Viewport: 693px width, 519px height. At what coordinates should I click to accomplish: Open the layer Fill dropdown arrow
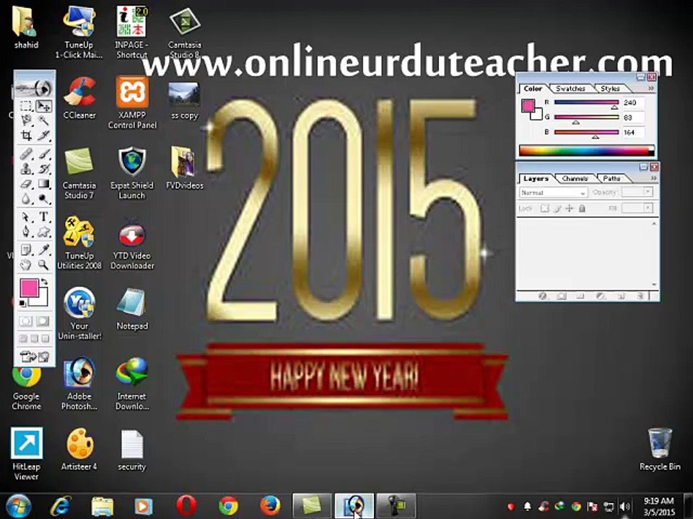click(x=648, y=208)
